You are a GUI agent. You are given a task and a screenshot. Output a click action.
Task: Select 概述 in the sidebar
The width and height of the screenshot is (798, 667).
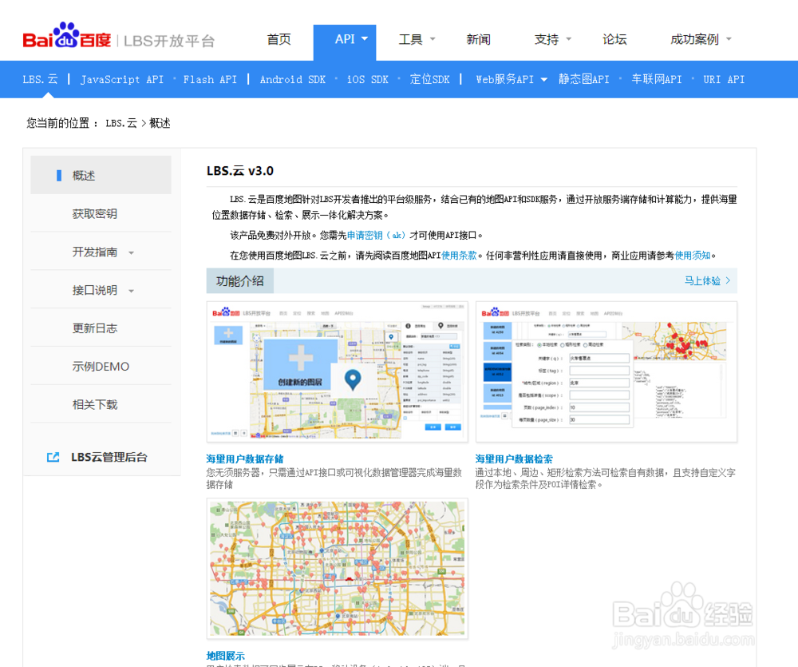[x=101, y=175]
